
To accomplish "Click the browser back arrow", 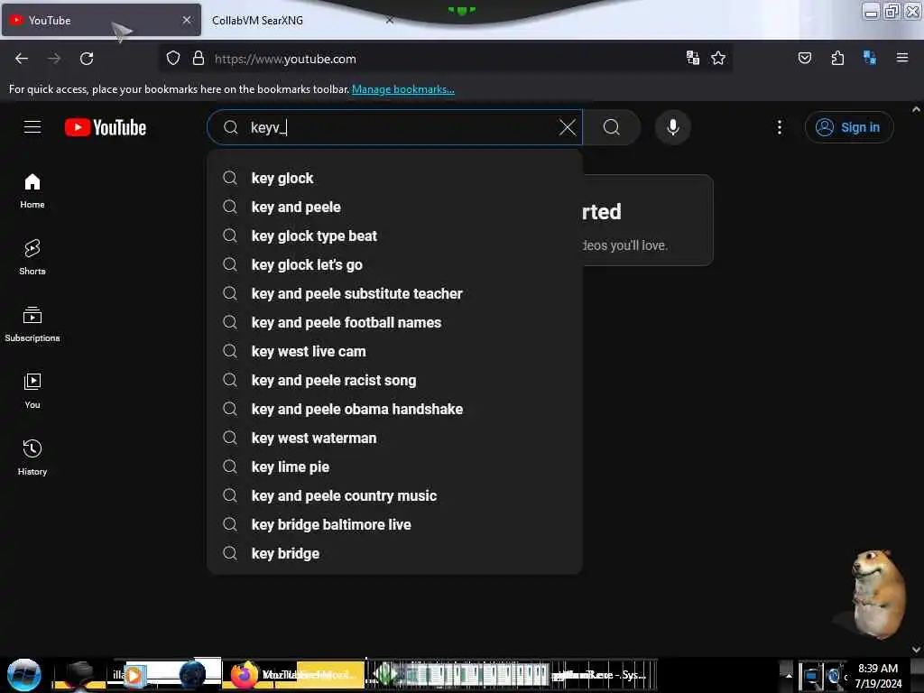I will point(22,59).
